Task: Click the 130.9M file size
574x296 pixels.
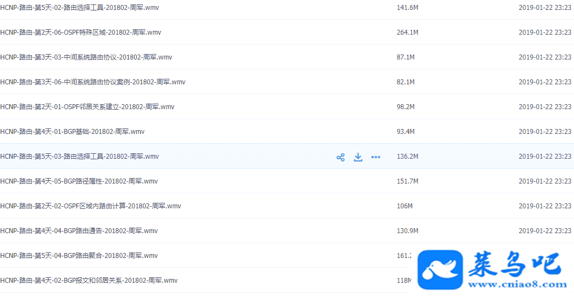Action: pos(407,231)
